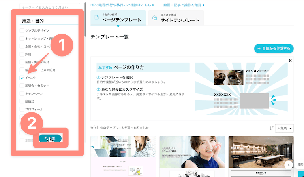Click 白紙から作成する button
This screenshot has width=304, height=177.
point(274,48)
